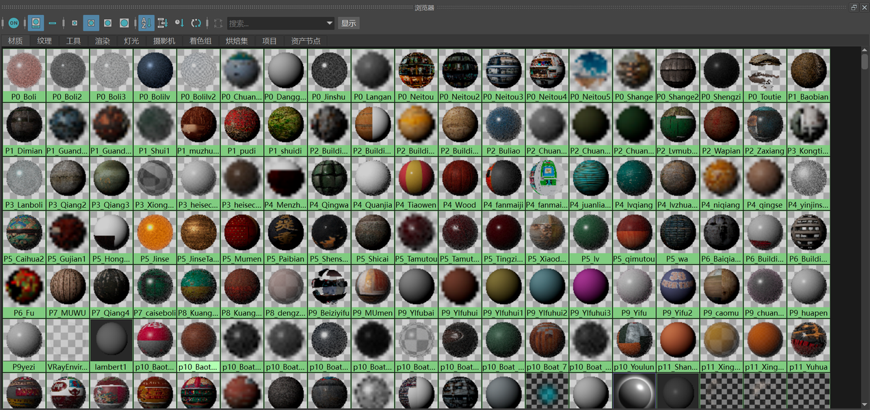This screenshot has width=870, height=410.
Task: Select the 摄影机 tab
Action: pyautogui.click(x=164, y=41)
